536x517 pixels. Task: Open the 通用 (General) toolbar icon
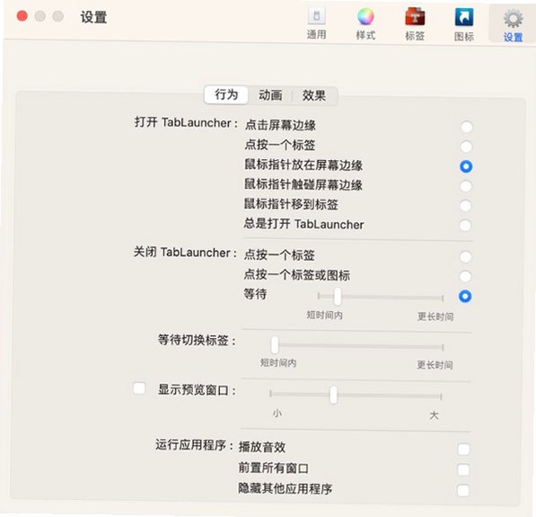tap(317, 22)
